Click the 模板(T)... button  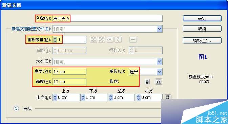202,40
